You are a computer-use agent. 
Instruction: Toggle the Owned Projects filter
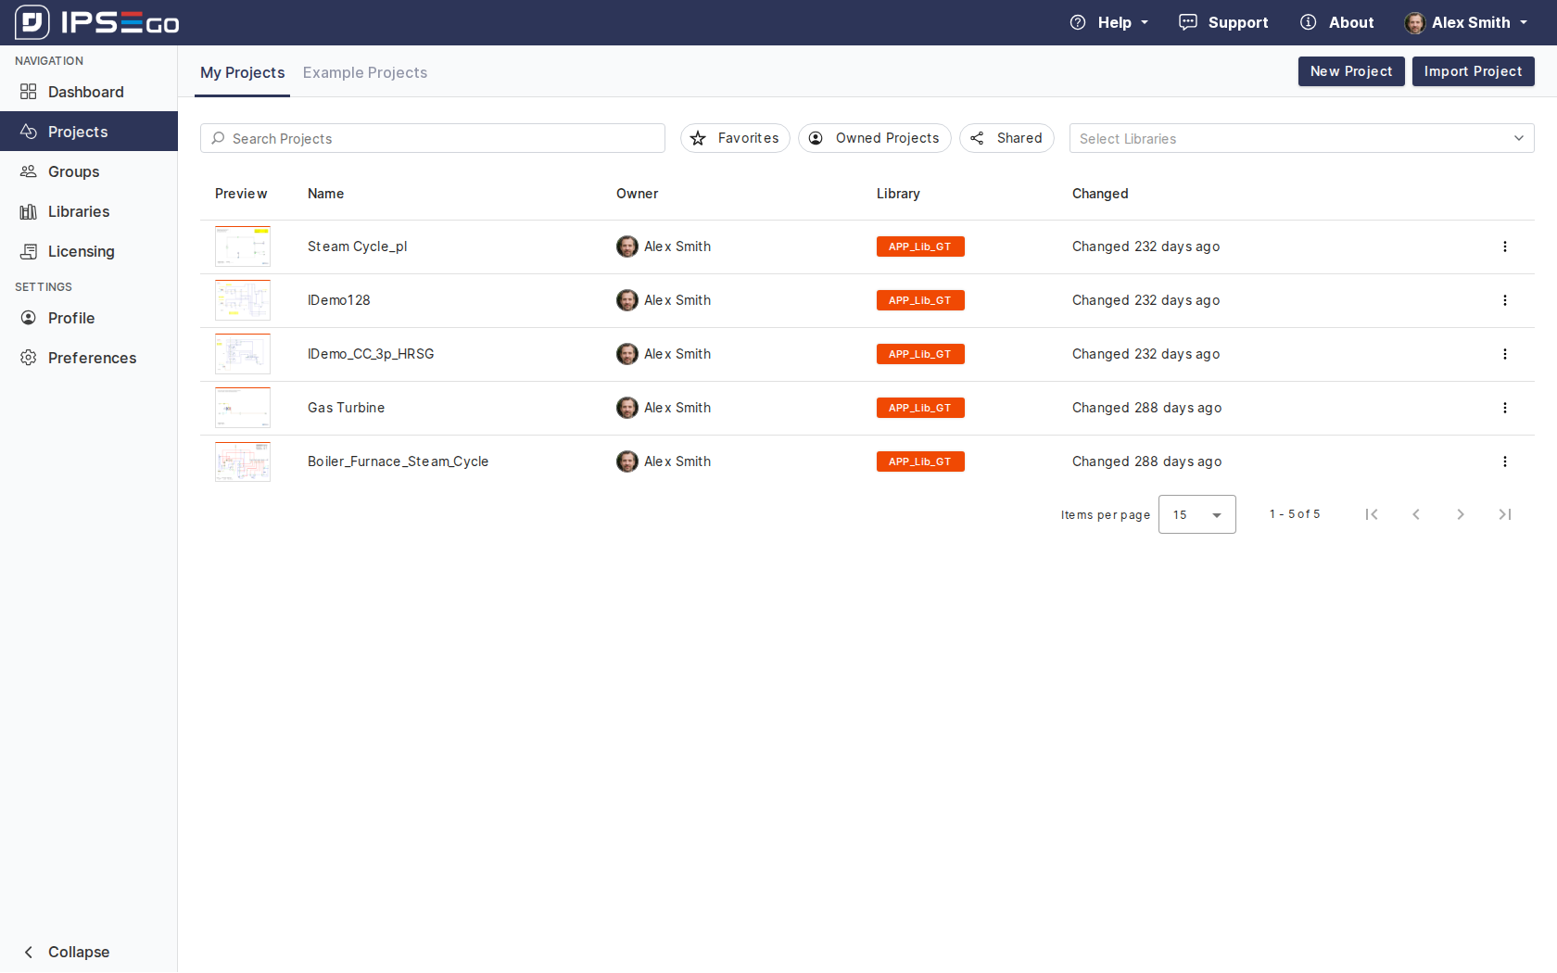coord(874,138)
